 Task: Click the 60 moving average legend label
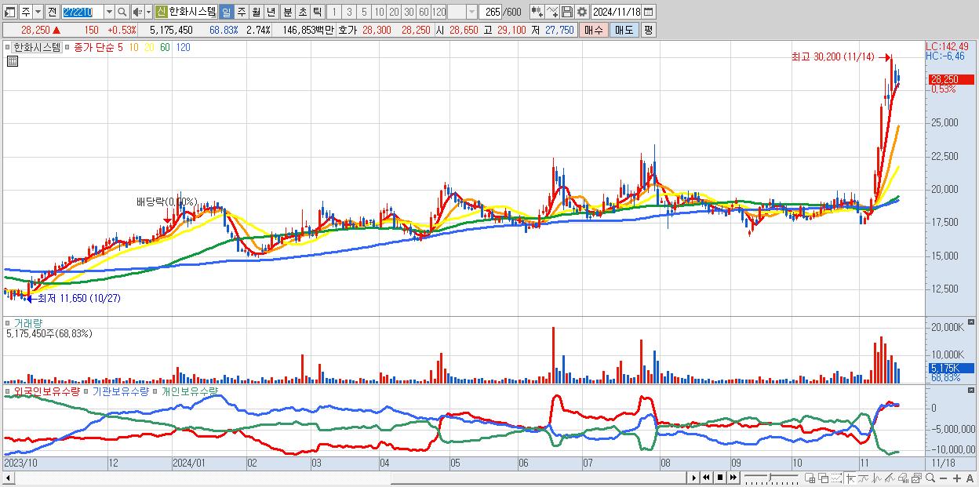(x=165, y=47)
